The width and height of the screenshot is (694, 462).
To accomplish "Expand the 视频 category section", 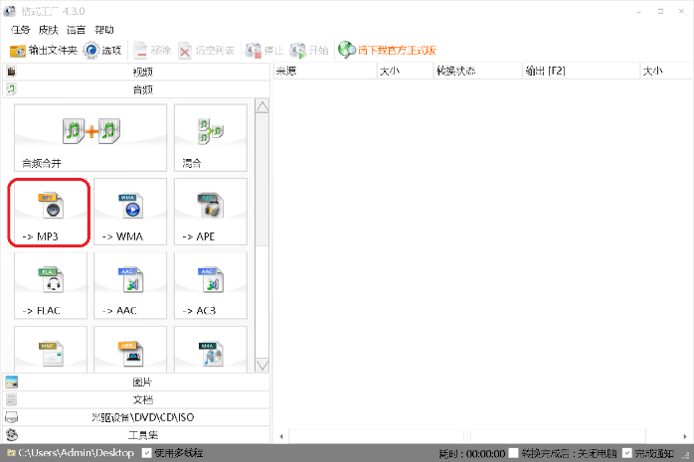I will [x=135, y=72].
